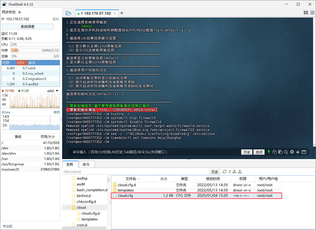316x230 pixels.
Task: Click the 系统信息 button
Action: point(28,27)
